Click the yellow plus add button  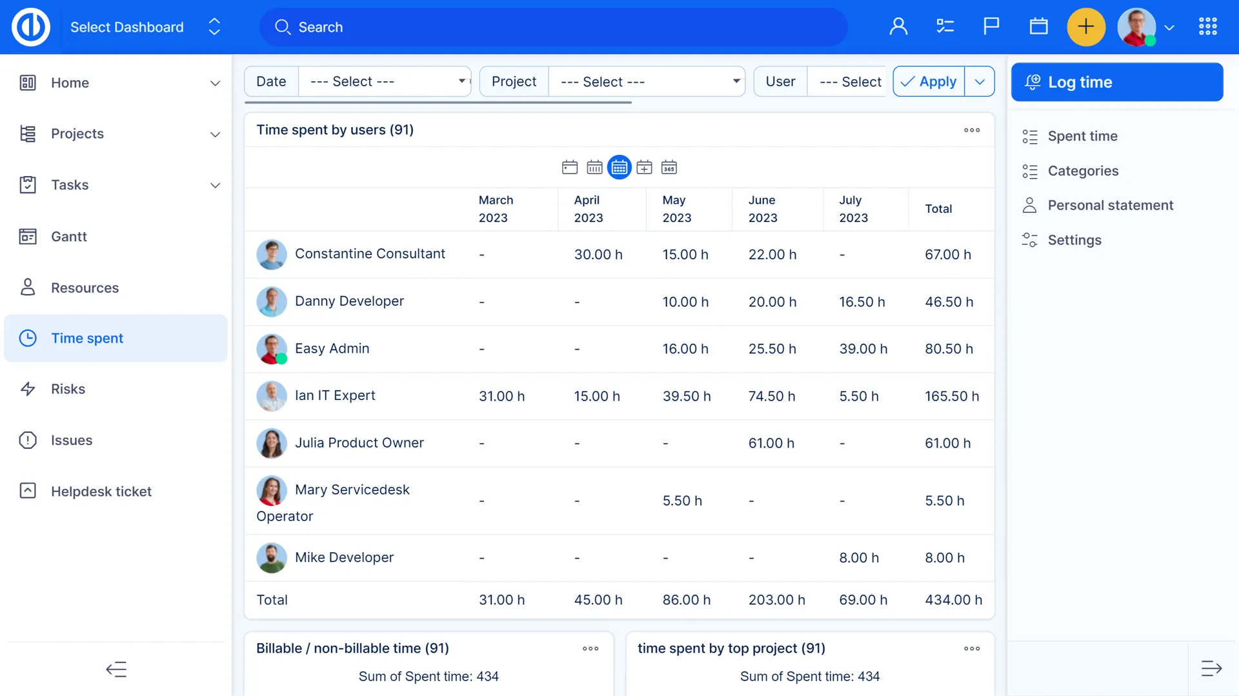[1086, 26]
